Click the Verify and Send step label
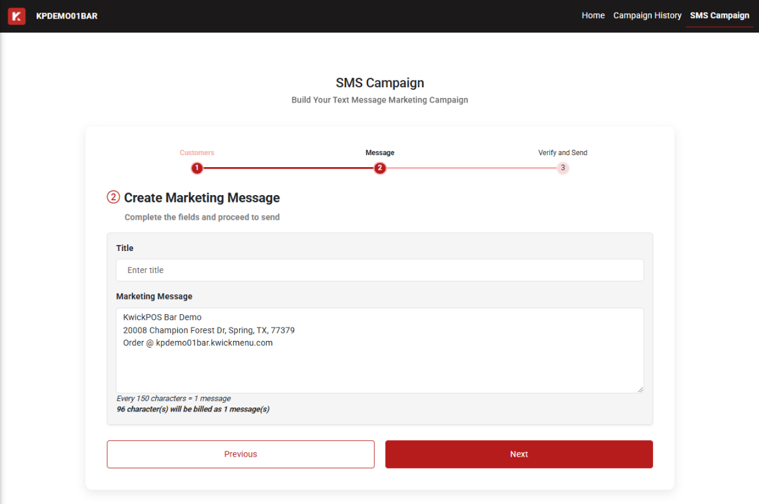The width and height of the screenshot is (759, 504). coord(563,152)
